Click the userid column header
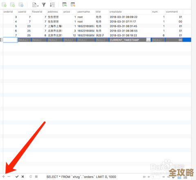Image resolution: width=196 pixels, height=180 pixels. click(22, 12)
